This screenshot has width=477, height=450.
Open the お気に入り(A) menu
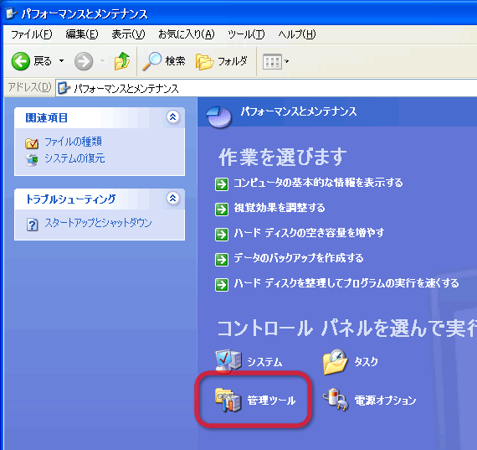[186, 34]
